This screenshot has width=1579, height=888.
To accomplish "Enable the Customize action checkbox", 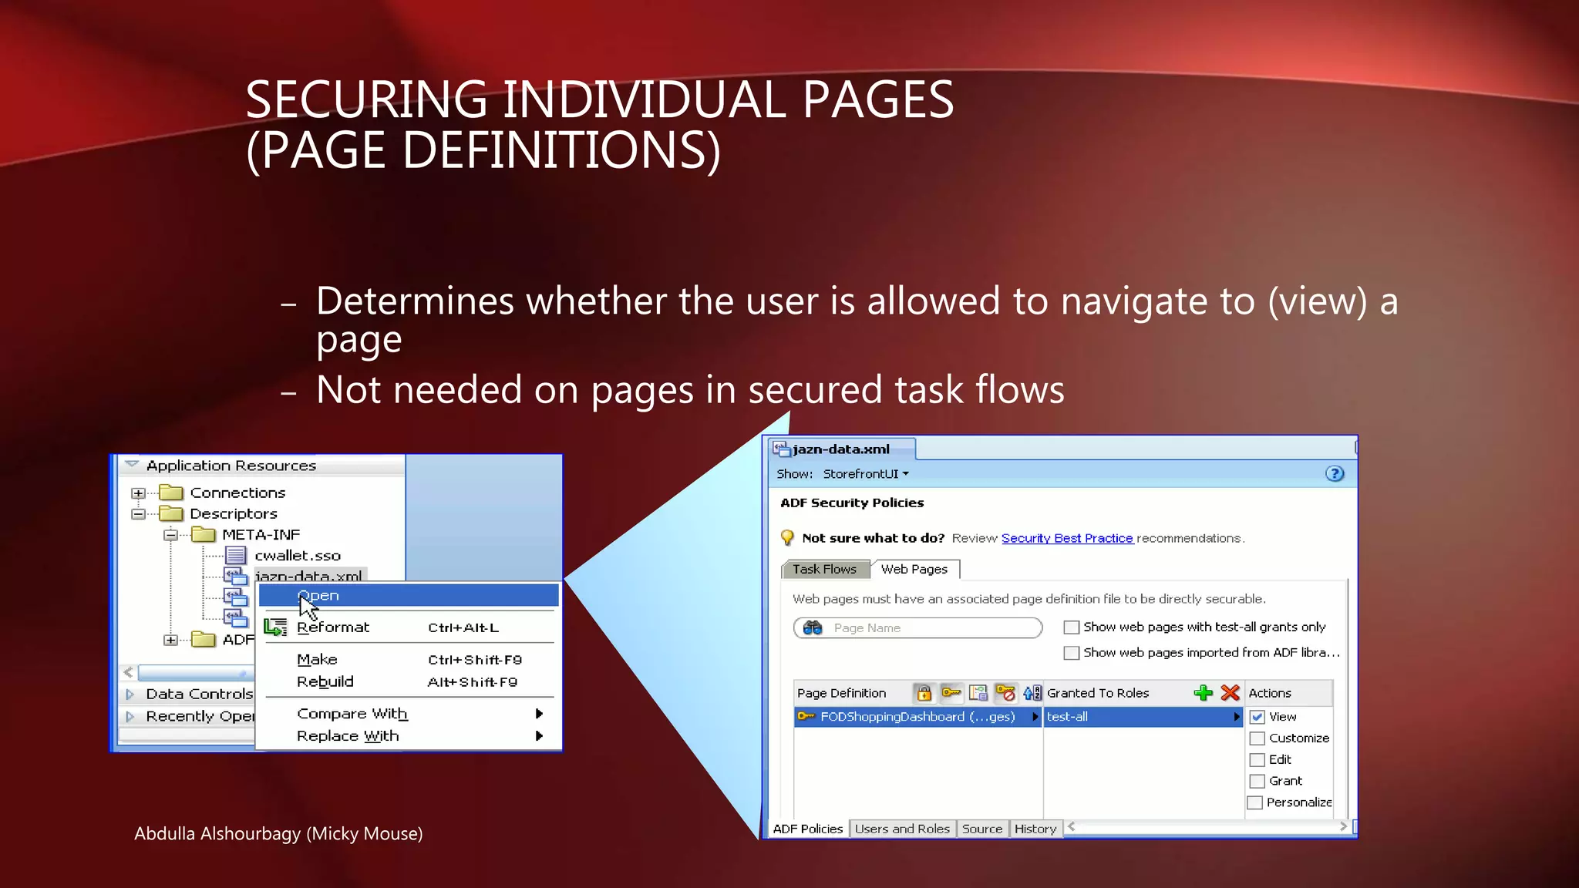I will tap(1257, 738).
